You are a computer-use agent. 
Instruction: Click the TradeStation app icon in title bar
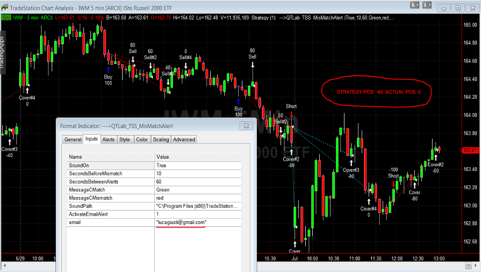click(4, 7)
